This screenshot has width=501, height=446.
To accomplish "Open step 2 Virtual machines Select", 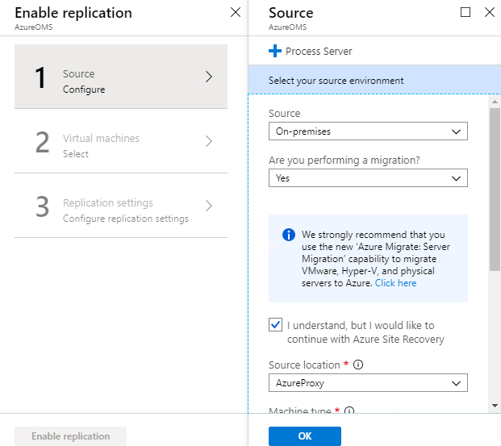I will tap(121, 141).
